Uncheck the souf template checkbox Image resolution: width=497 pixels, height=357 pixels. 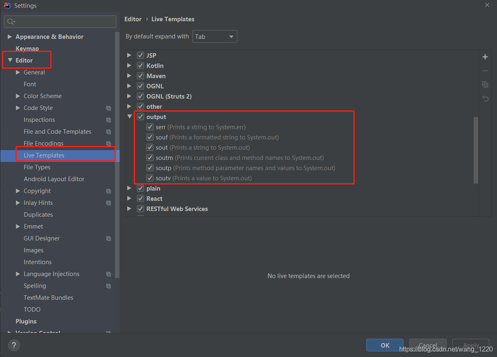(x=150, y=137)
